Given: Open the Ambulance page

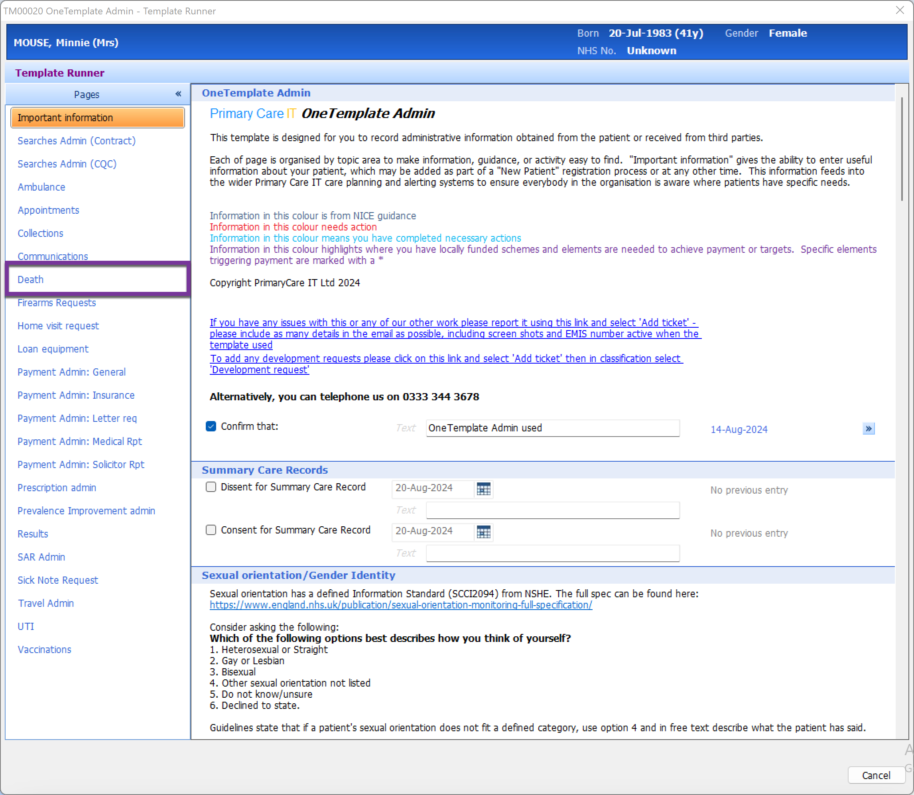Looking at the screenshot, I should tap(41, 187).
